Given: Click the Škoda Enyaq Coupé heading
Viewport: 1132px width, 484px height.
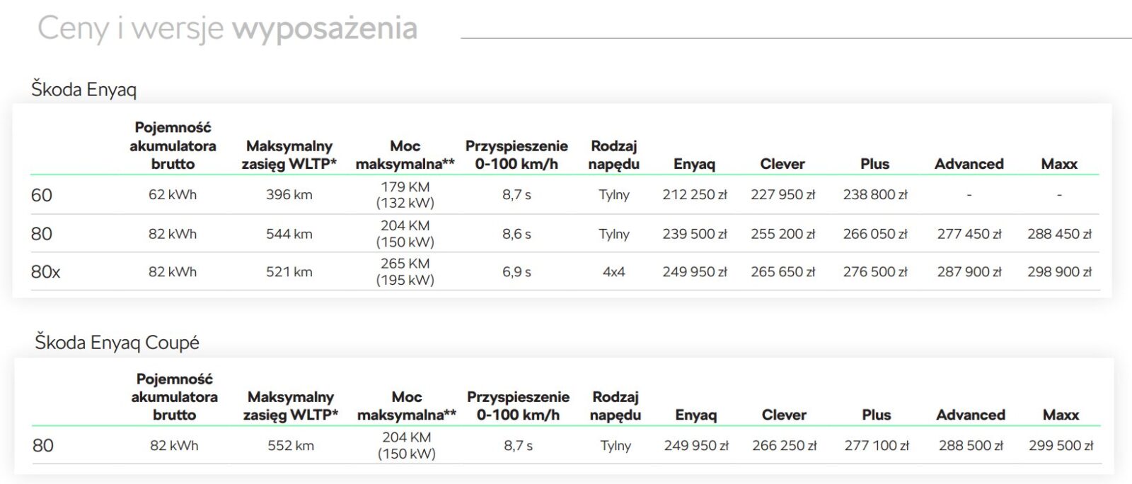Looking at the screenshot, I should pyautogui.click(x=117, y=343).
